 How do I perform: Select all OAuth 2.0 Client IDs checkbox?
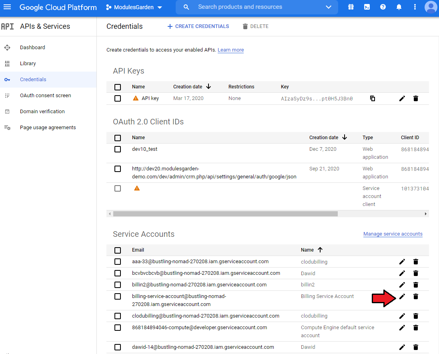118,138
